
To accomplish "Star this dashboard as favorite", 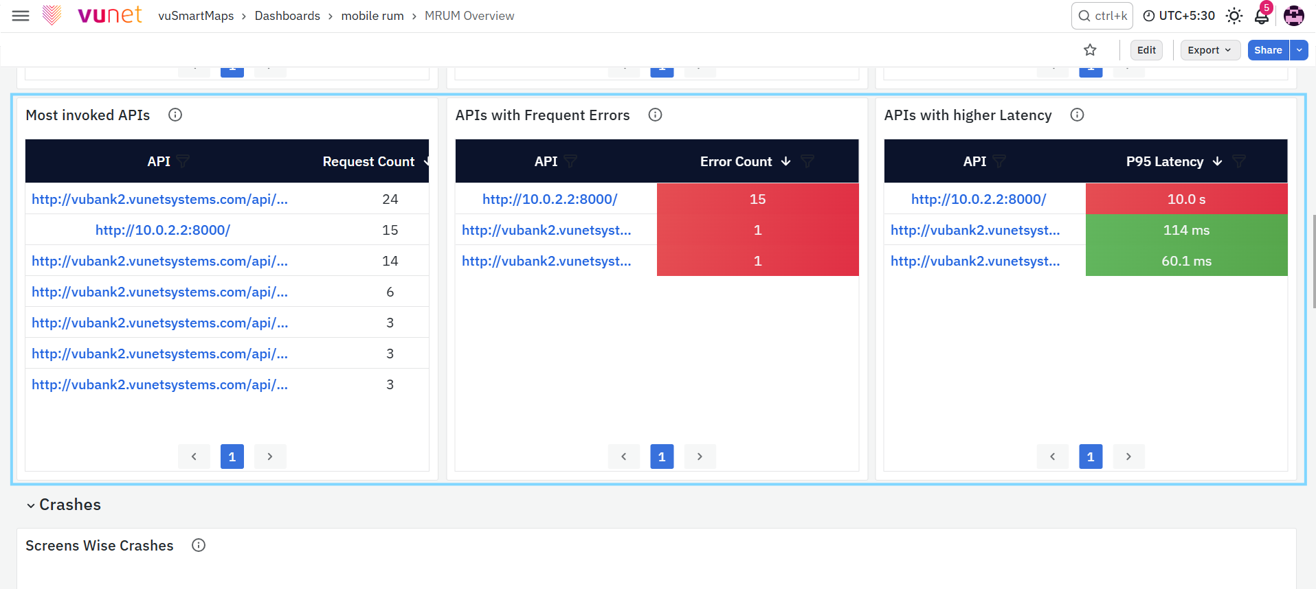I will (x=1090, y=50).
